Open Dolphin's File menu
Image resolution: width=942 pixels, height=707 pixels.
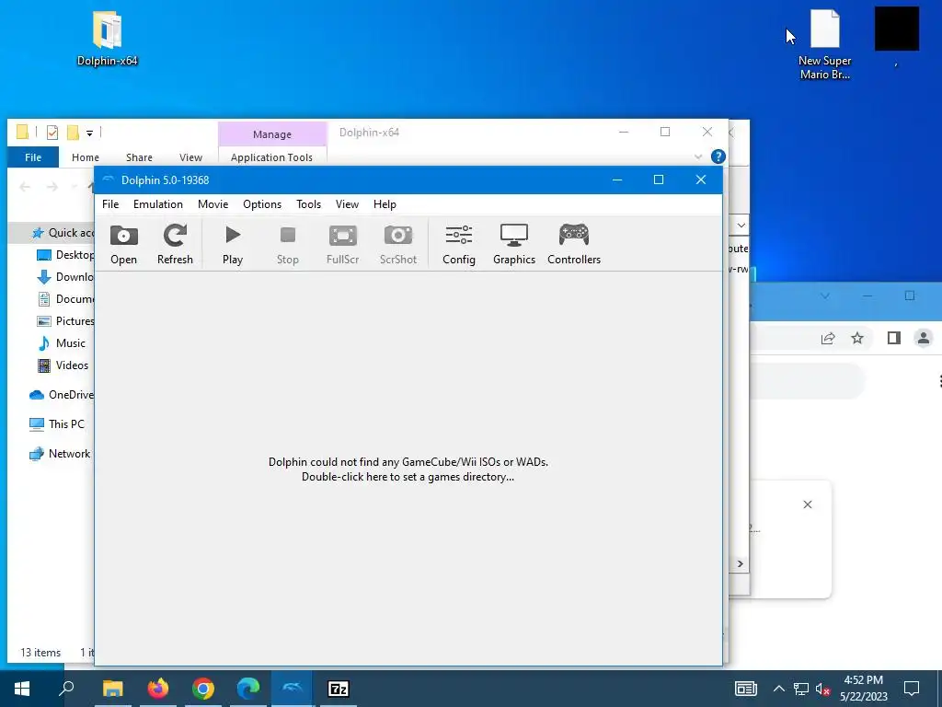(x=110, y=204)
